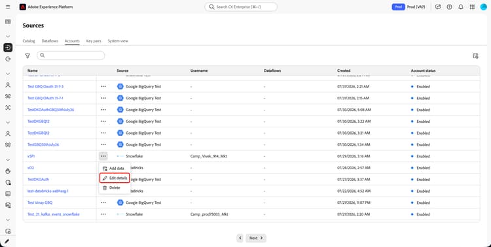Open the ellipsis menu for TestDKOAuthGBQ30thJuly26
Viewport: 491px width, 247px height.
103,110
